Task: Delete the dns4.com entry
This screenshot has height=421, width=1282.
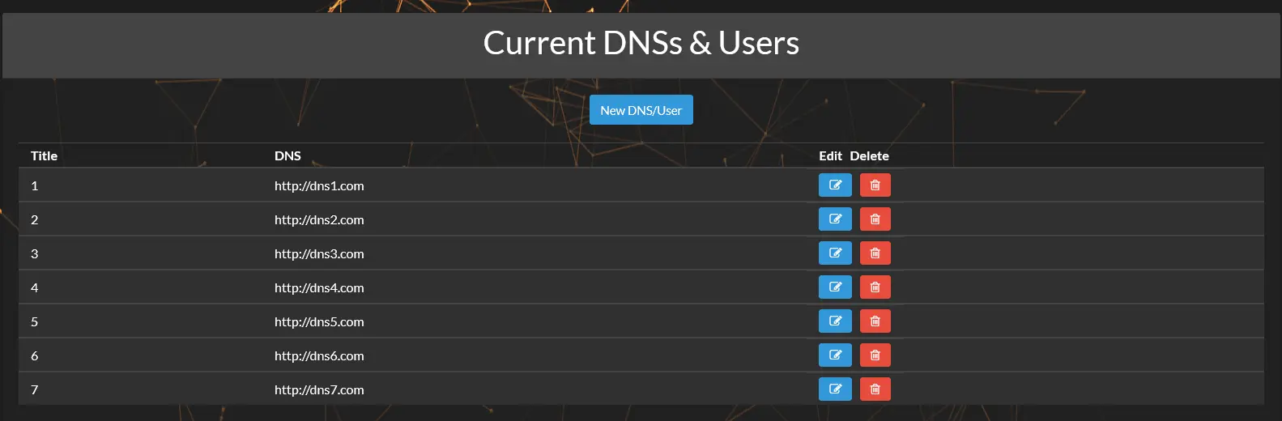Action: click(875, 287)
